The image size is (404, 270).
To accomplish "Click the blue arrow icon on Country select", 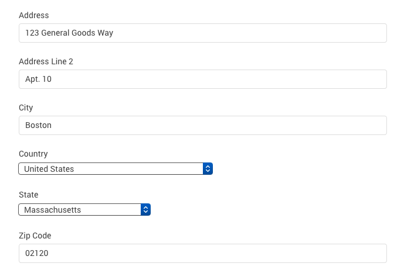I will click(208, 169).
